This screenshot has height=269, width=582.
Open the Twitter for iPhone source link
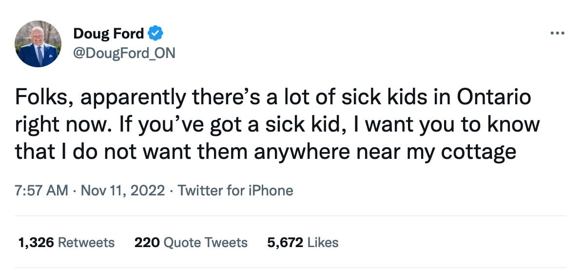(235, 190)
